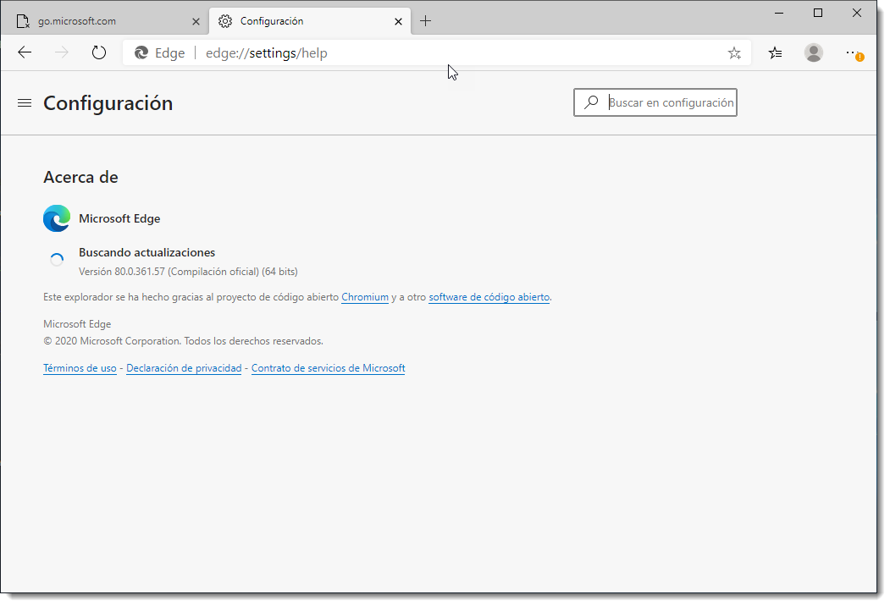This screenshot has width=890, height=606.
Task: Click the page icon on go.microsoft.com tab
Action: (x=23, y=21)
